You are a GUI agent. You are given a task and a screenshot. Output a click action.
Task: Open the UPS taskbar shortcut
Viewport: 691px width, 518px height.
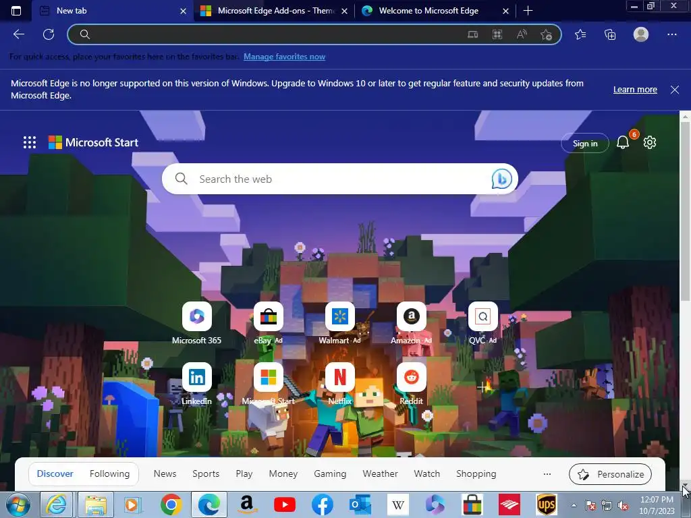[x=547, y=505]
